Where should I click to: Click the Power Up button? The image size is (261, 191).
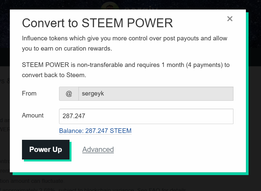pos(46,150)
